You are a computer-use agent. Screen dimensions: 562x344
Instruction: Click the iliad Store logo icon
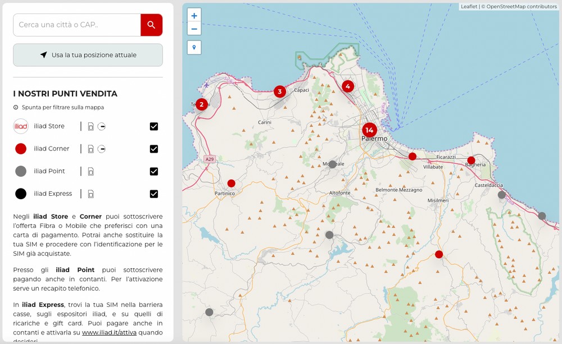[x=21, y=126]
